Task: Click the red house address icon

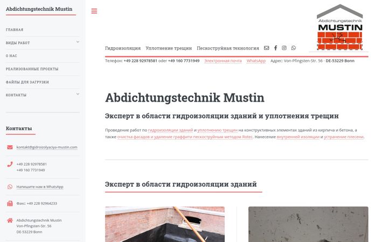Action: pyautogui.click(x=10, y=220)
